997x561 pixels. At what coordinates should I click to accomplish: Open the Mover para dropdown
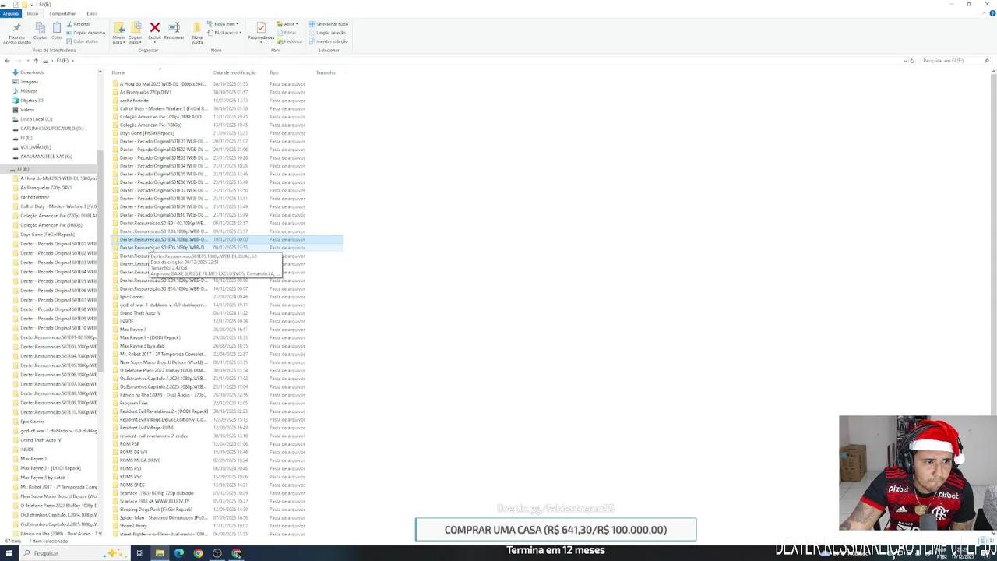[x=119, y=32]
